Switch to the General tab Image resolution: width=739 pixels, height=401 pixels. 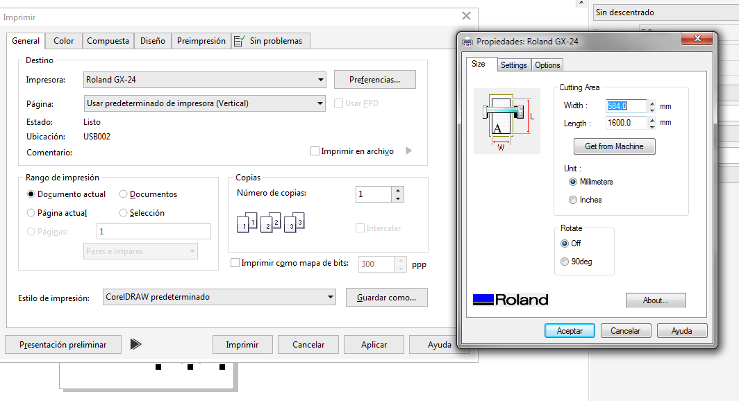pyautogui.click(x=26, y=41)
